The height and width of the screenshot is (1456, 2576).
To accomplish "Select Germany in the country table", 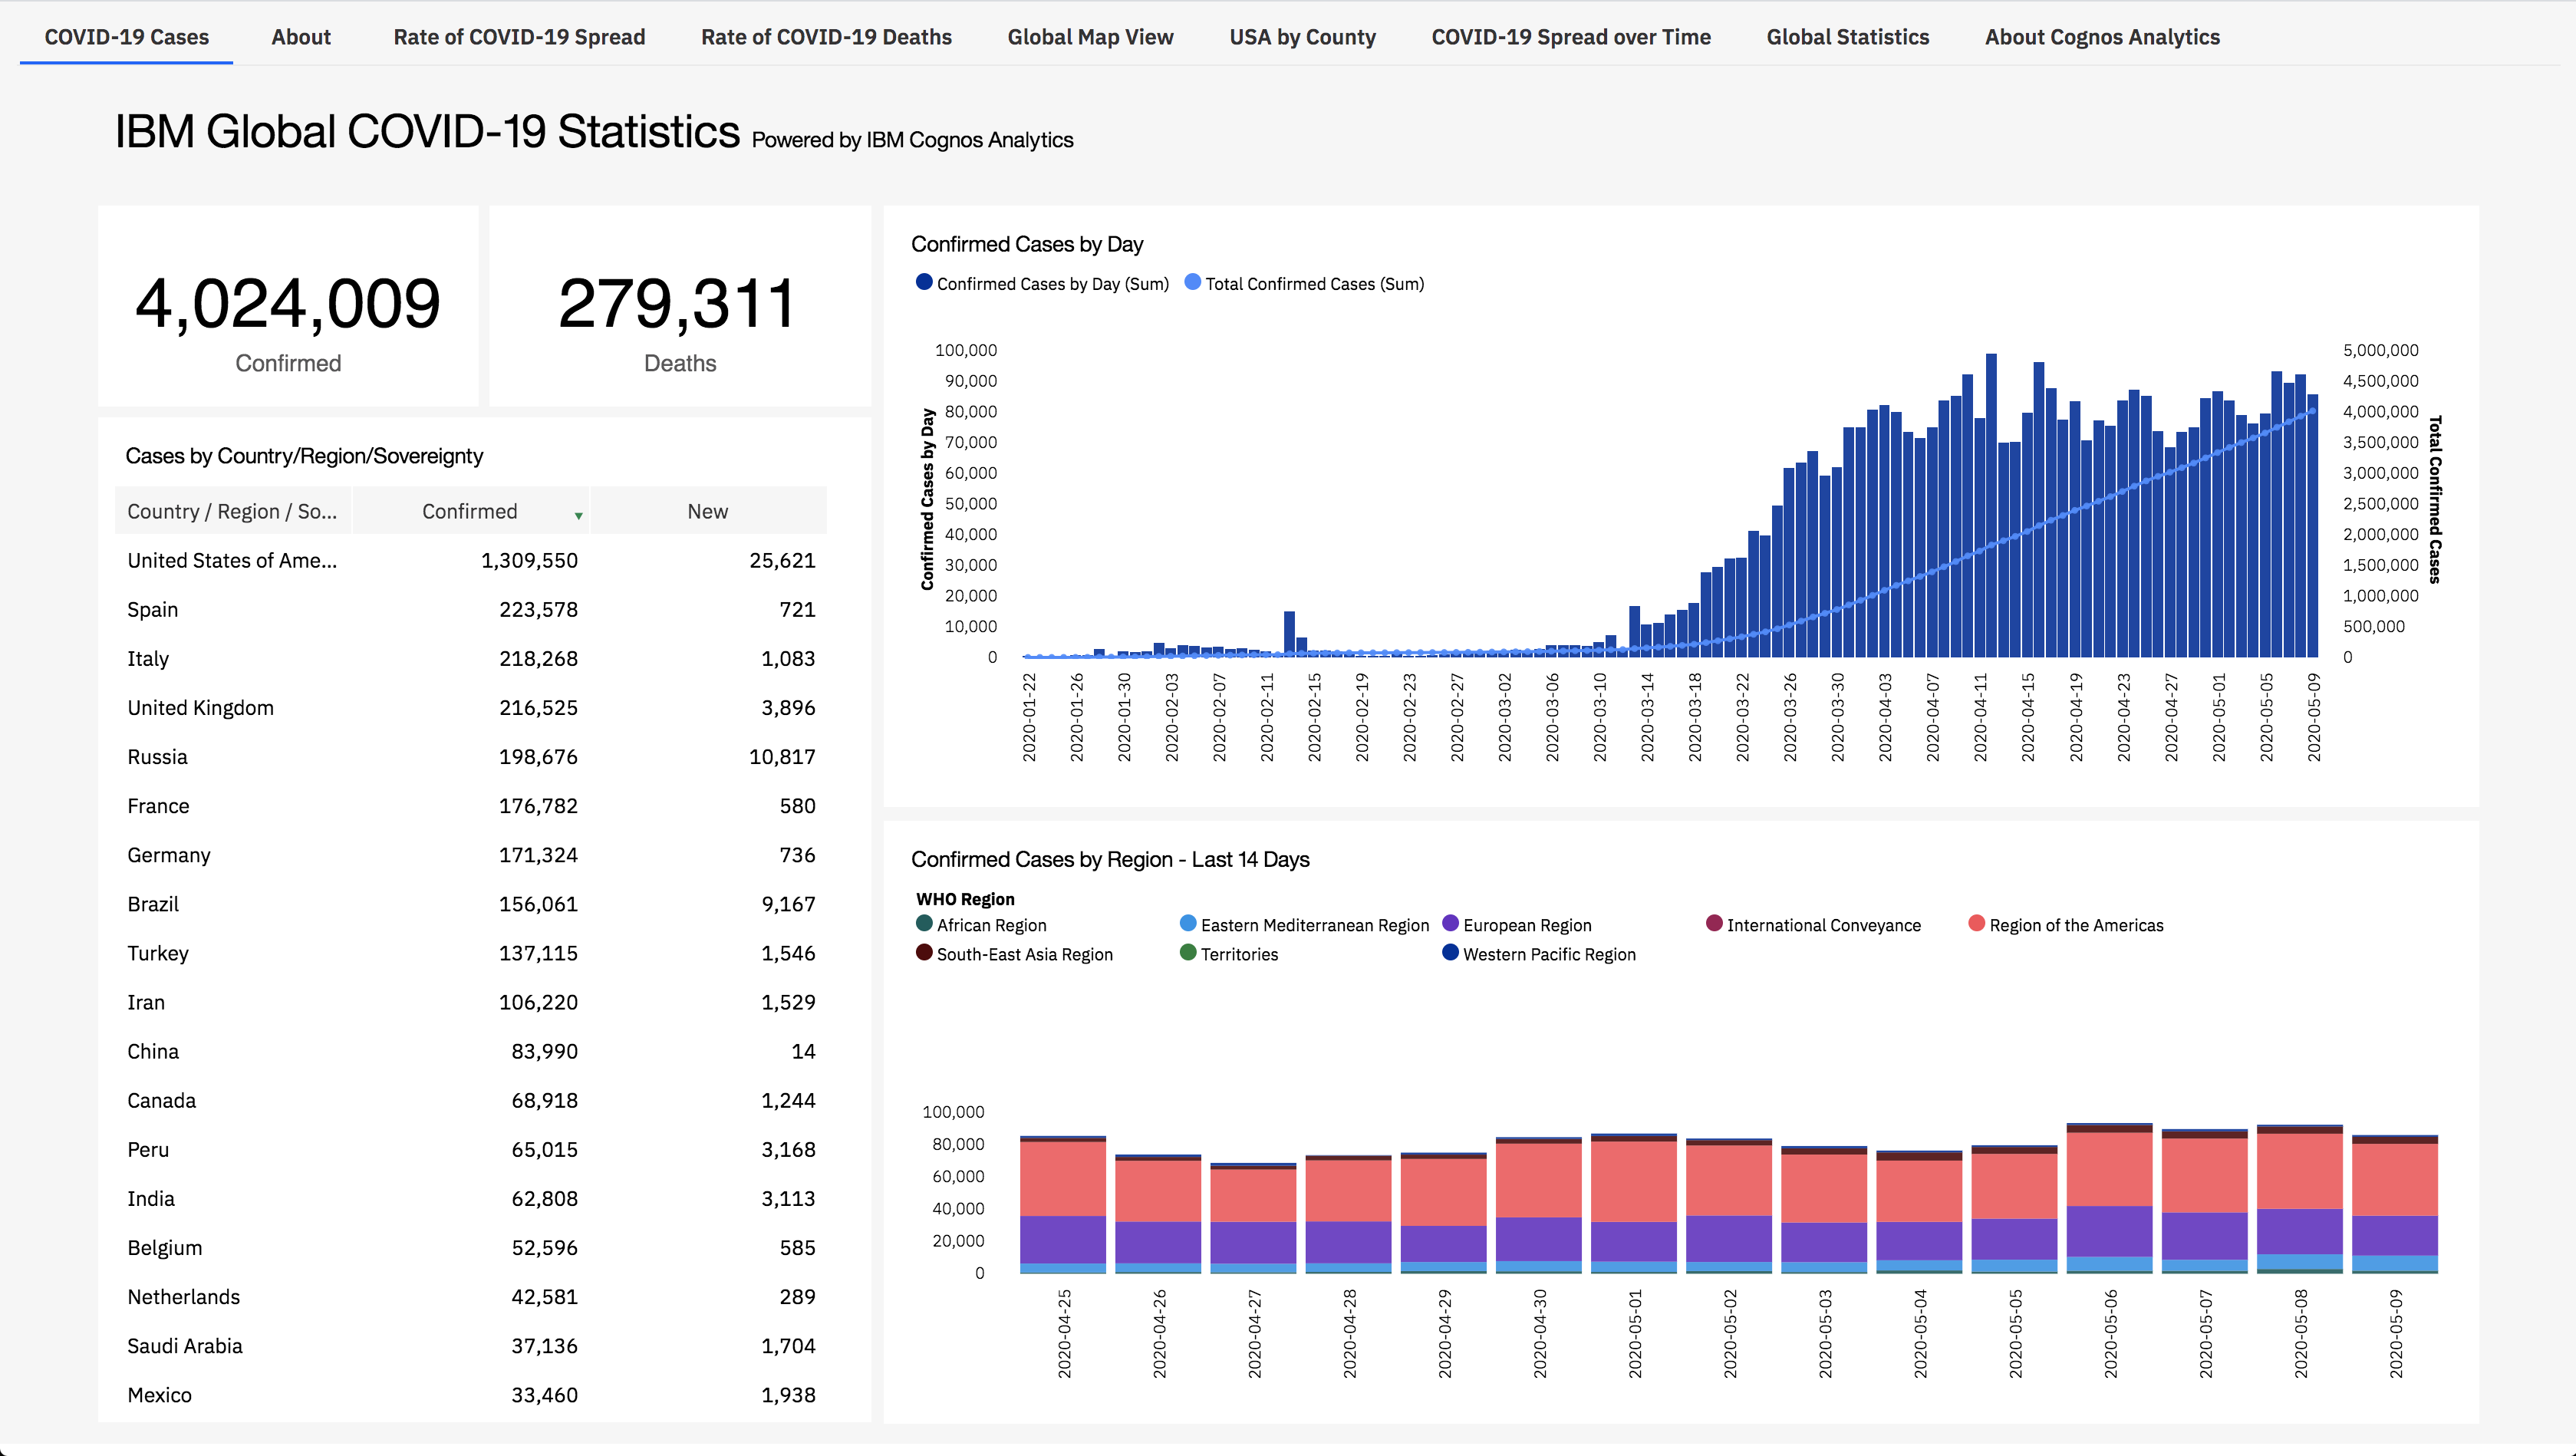I will point(471,855).
